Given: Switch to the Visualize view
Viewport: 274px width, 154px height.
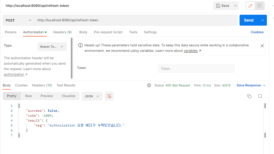Looking at the screenshot, I should (68, 96).
